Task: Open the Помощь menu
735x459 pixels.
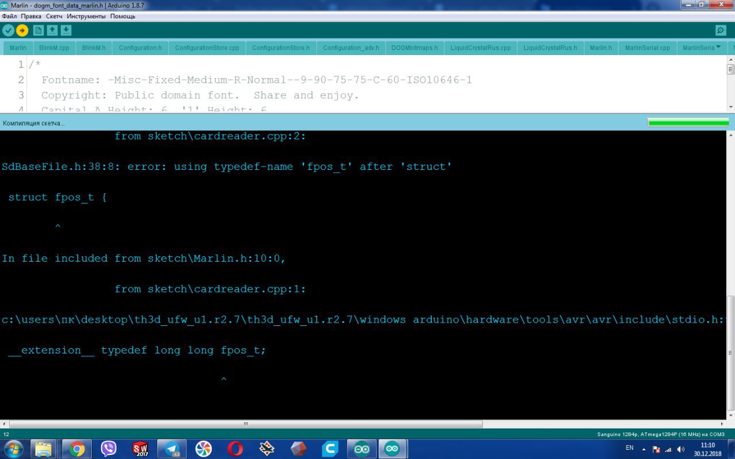Action: [122, 16]
